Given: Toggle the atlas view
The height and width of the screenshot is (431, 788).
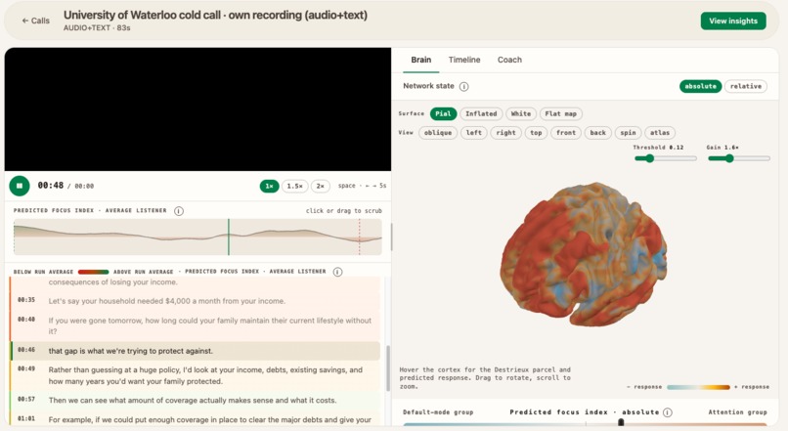Looking at the screenshot, I should (659, 133).
